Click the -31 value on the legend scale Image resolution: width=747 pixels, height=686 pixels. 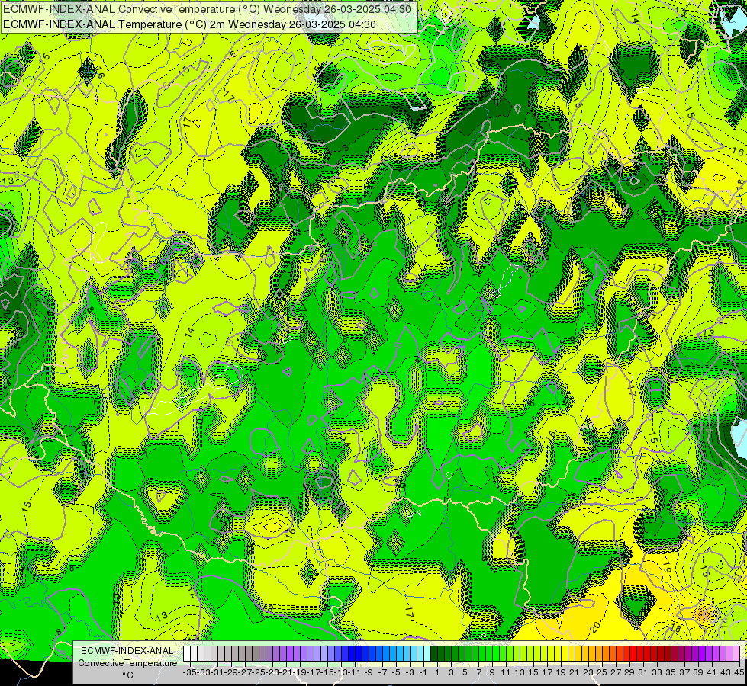[x=217, y=672]
